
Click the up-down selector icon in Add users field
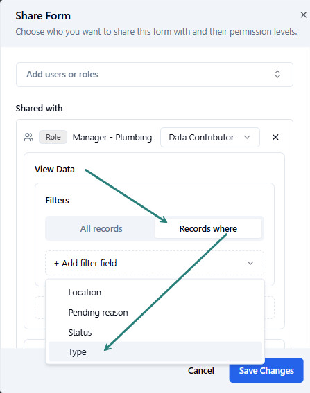(277, 74)
